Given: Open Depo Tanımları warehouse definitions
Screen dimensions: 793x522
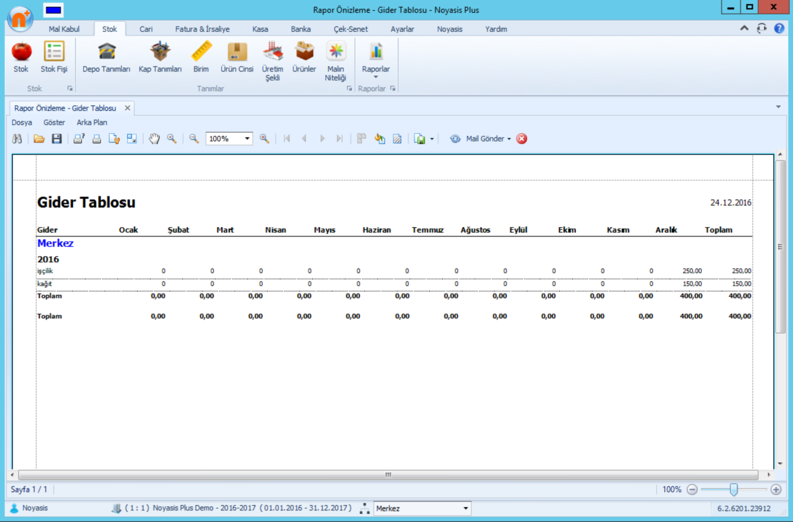Looking at the screenshot, I should 106,58.
